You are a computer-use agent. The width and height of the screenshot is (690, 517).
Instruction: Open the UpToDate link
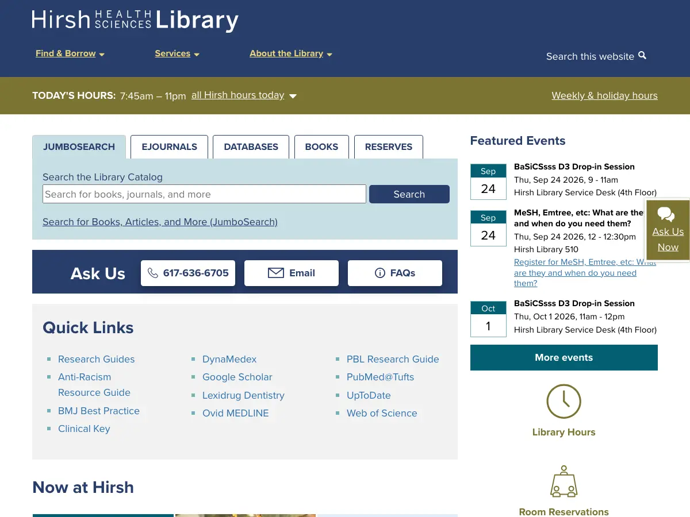369,395
